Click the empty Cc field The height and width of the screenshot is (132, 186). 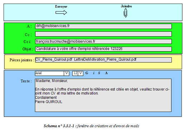pos(103,34)
